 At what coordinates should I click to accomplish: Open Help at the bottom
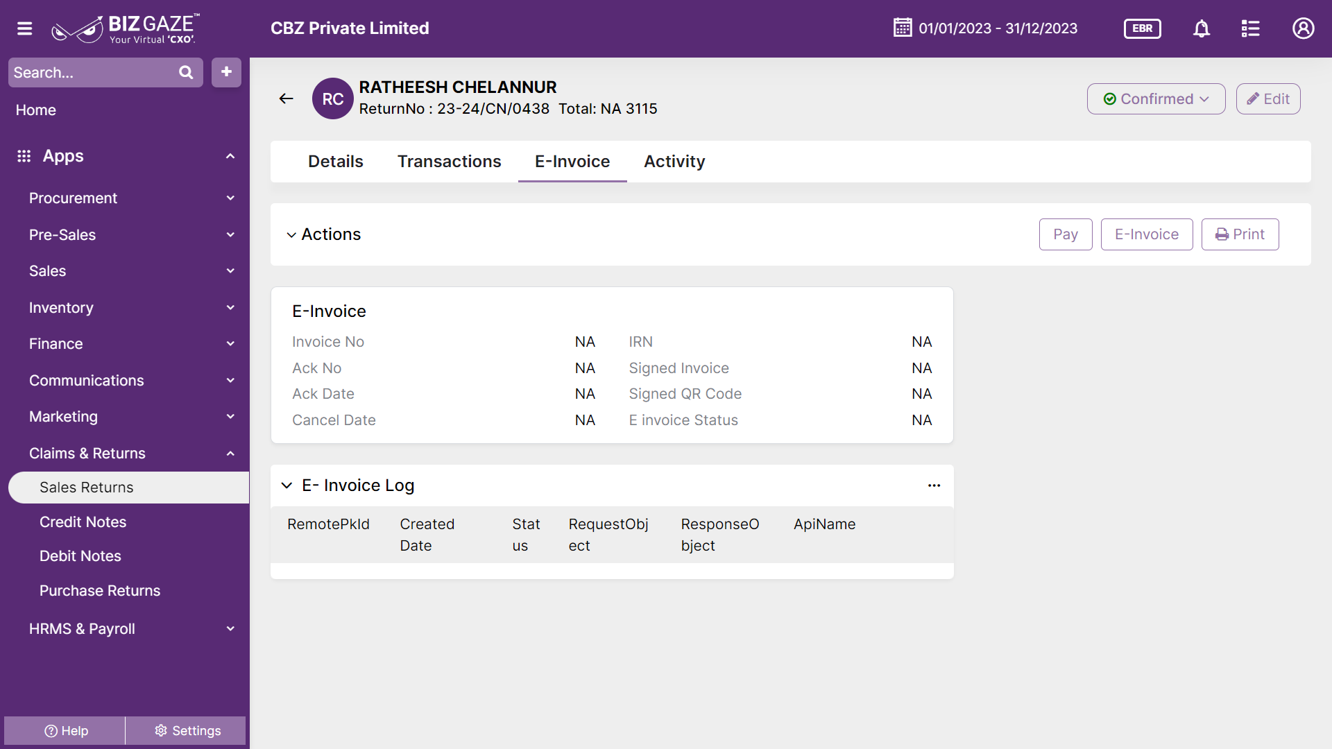pos(65,731)
